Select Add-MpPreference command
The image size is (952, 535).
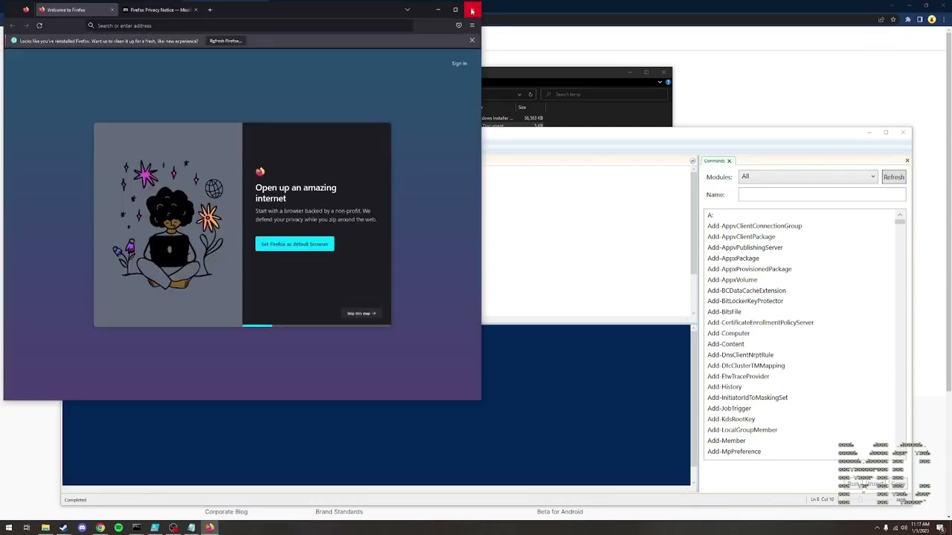(x=733, y=451)
